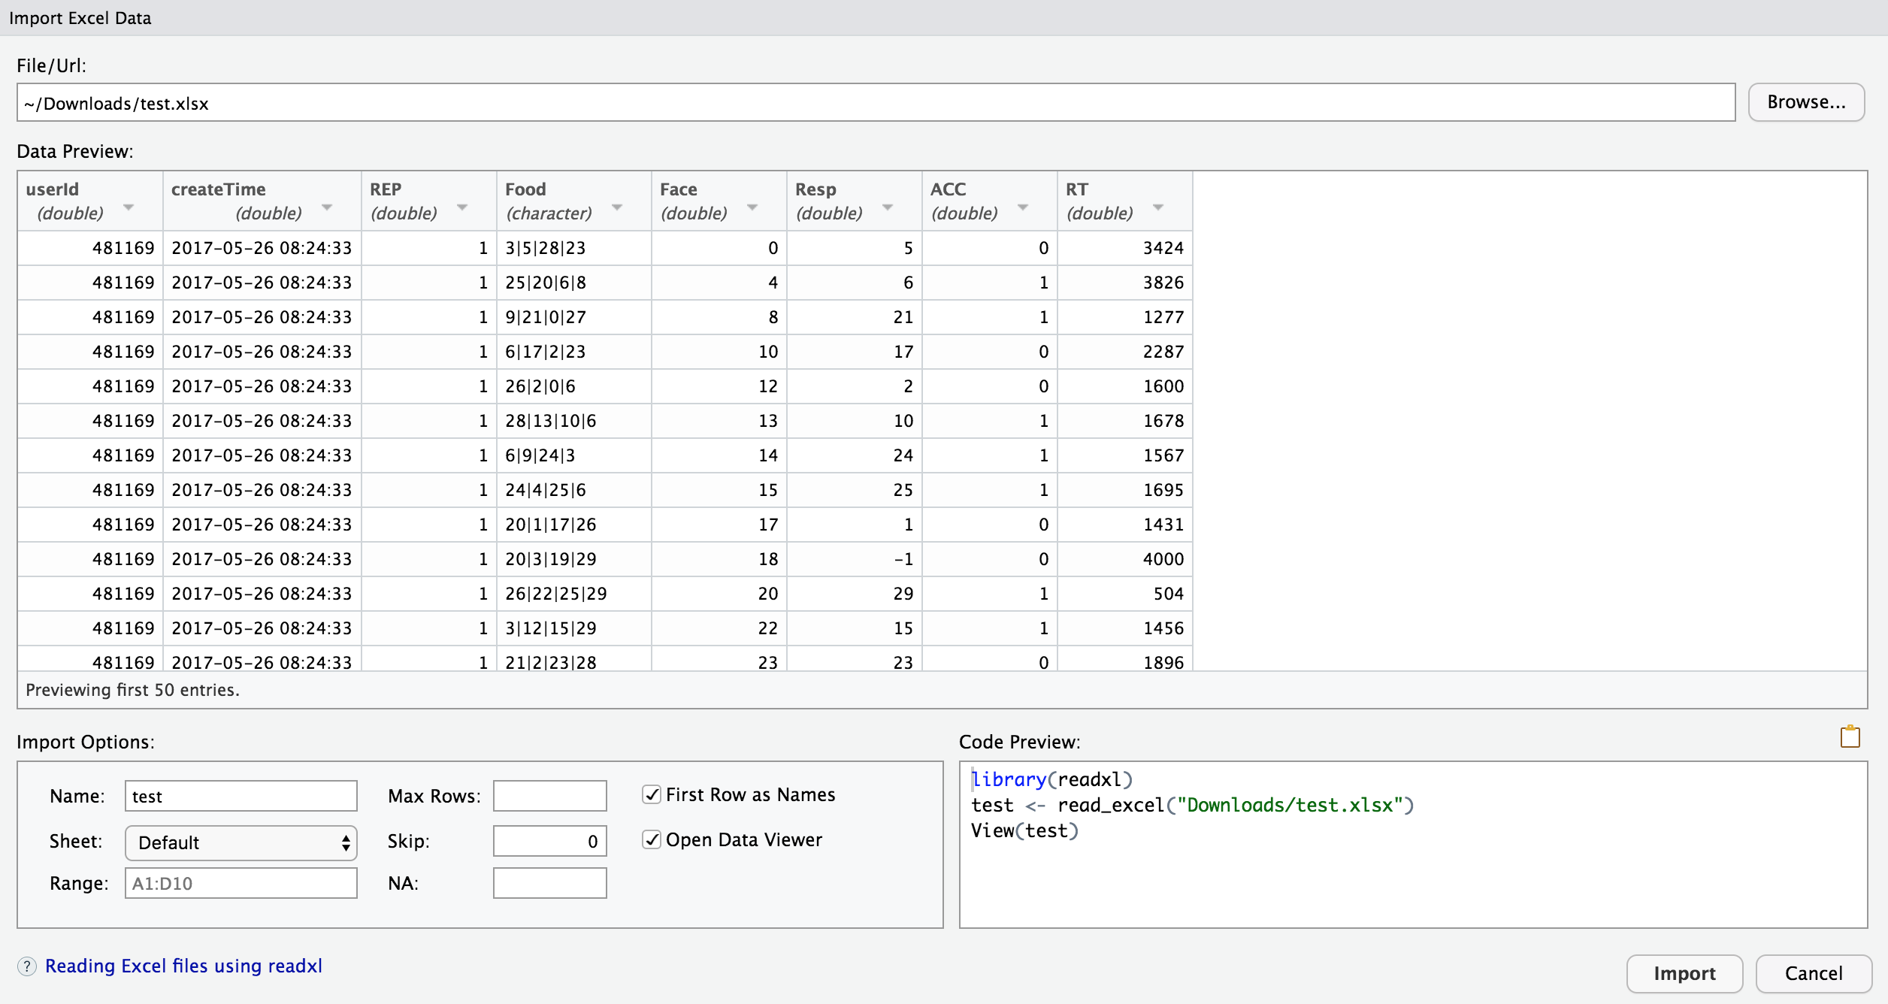Cancel the import dialog
This screenshot has width=1888, height=1004.
pyautogui.click(x=1814, y=973)
